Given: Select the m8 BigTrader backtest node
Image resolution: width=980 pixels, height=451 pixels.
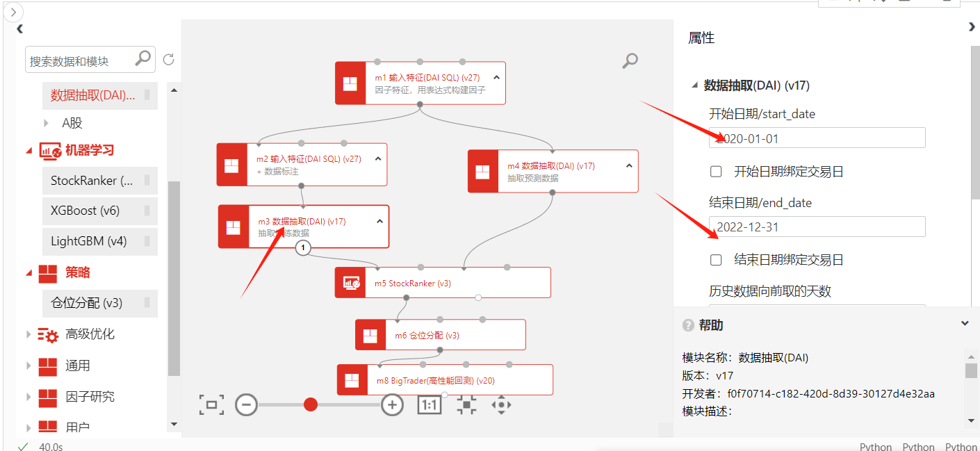Looking at the screenshot, I should pyautogui.click(x=445, y=380).
